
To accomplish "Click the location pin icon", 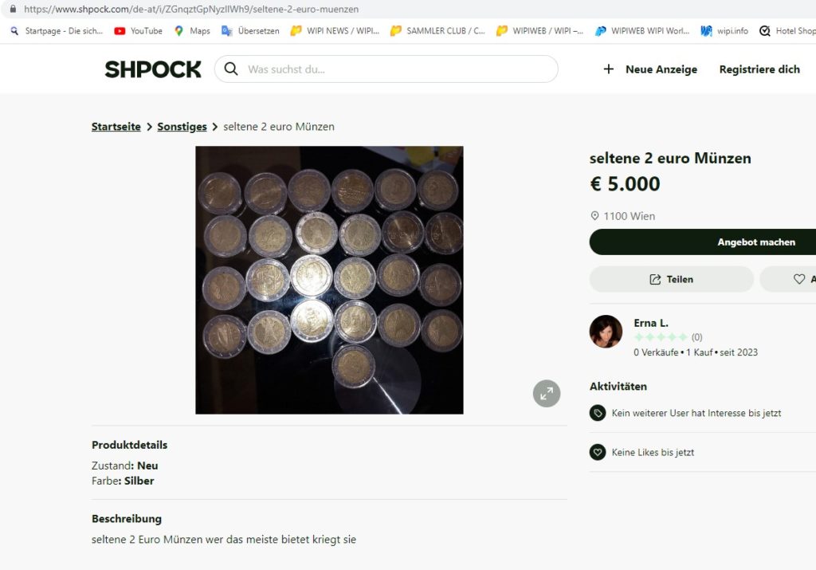I will (x=594, y=216).
